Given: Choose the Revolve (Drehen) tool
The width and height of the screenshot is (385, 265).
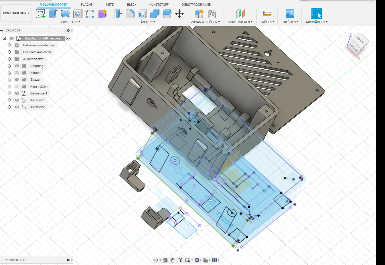Looking at the screenshot, I should [66, 13].
